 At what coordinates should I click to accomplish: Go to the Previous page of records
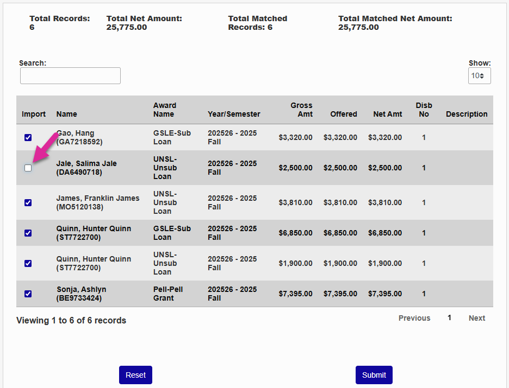414,319
